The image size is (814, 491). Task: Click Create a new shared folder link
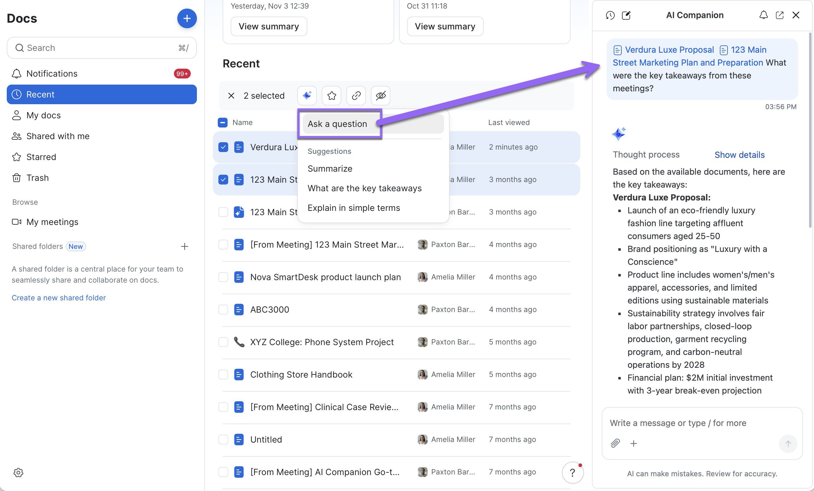pyautogui.click(x=59, y=298)
